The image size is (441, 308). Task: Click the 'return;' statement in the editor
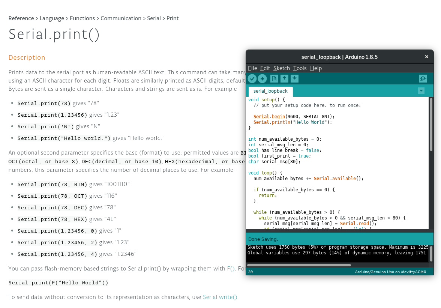point(268,195)
